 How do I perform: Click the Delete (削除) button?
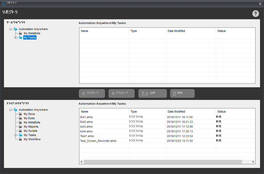pos(182,93)
